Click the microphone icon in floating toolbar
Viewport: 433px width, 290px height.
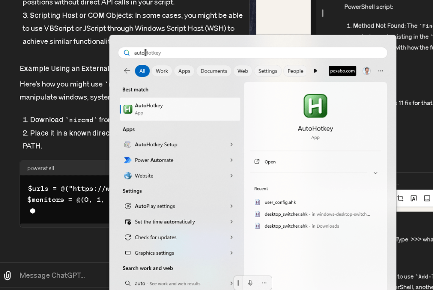tap(250, 283)
